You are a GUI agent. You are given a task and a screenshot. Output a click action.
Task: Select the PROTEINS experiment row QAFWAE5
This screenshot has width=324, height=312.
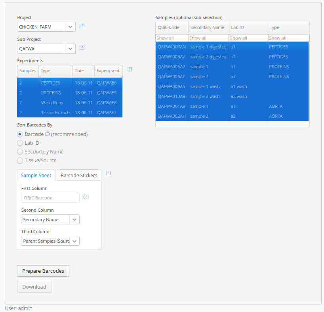[70, 93]
